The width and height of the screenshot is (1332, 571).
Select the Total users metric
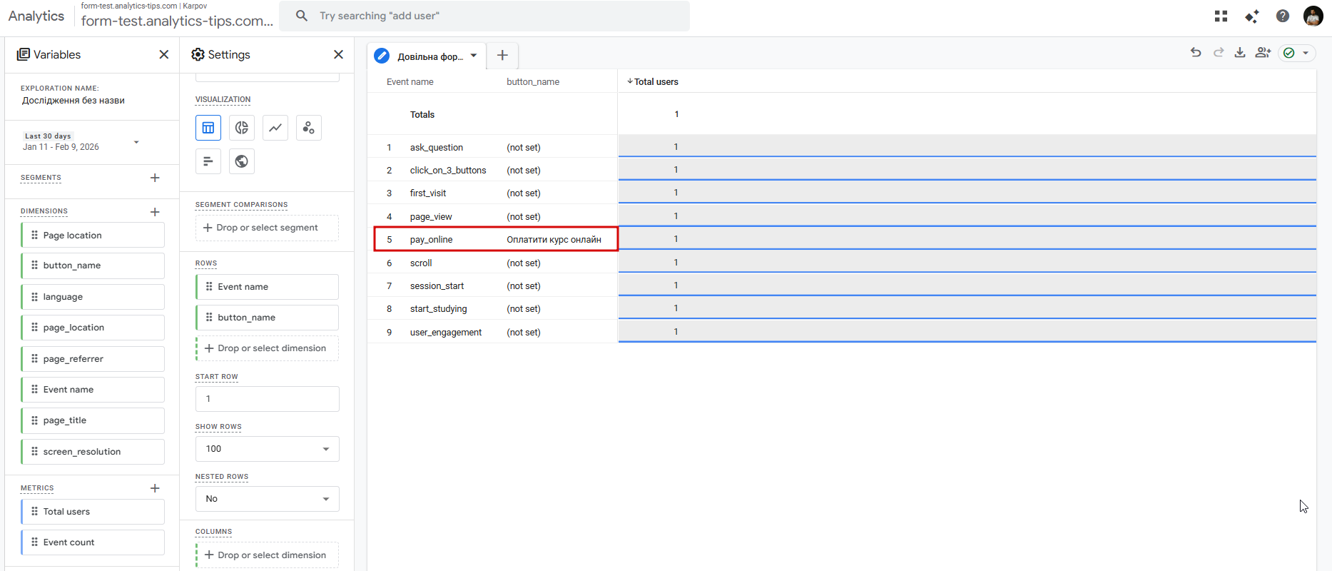point(93,512)
